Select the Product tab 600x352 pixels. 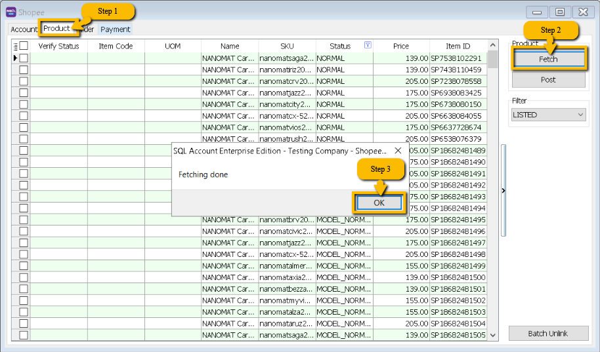(x=56, y=29)
